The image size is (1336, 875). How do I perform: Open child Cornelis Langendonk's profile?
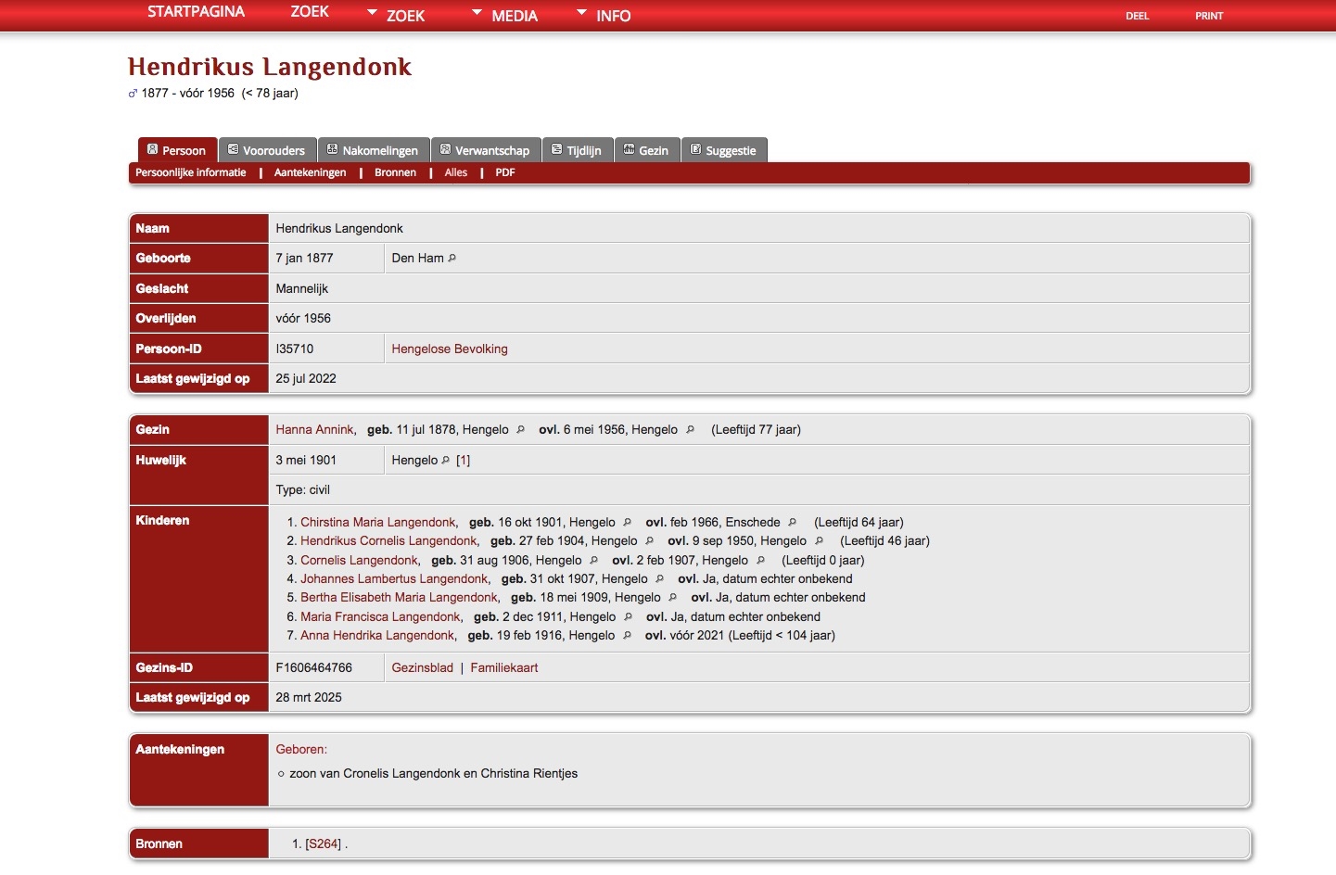(359, 561)
